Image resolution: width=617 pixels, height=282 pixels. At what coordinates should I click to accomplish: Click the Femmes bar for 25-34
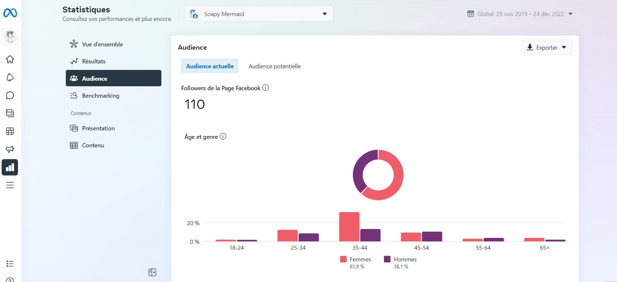[288, 236]
